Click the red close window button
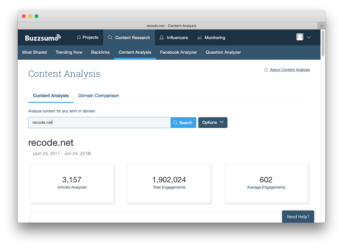The image size is (343, 248). pyautogui.click(x=24, y=16)
